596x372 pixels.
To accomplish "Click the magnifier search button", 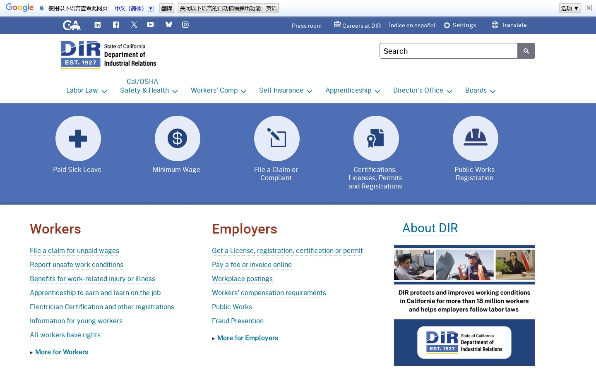I will point(526,51).
